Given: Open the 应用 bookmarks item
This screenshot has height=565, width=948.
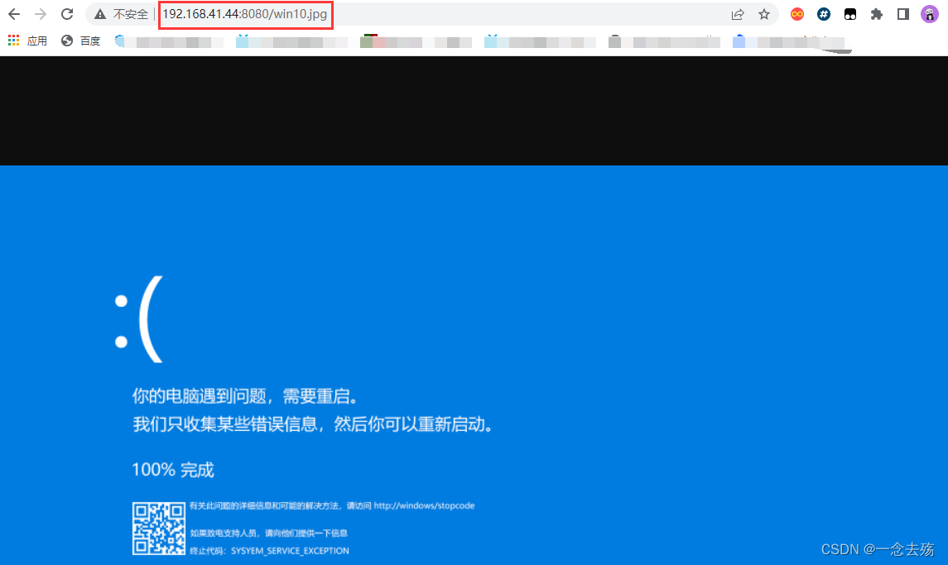Looking at the screenshot, I should [36, 41].
